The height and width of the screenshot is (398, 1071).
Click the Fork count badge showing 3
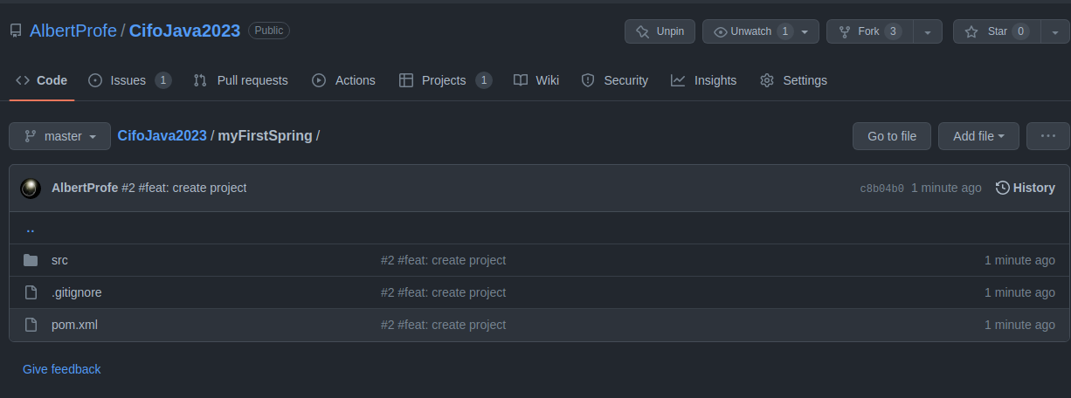892,31
